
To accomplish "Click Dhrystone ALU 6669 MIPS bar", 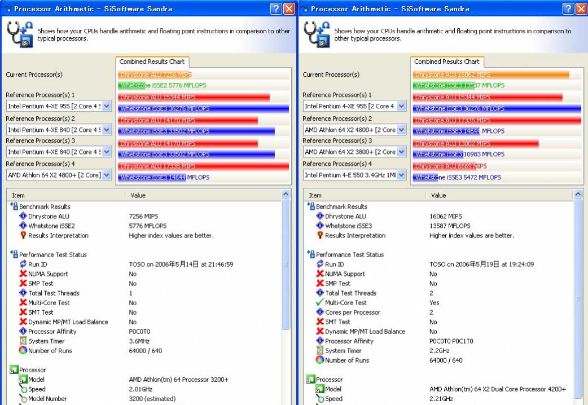I will click(445, 166).
